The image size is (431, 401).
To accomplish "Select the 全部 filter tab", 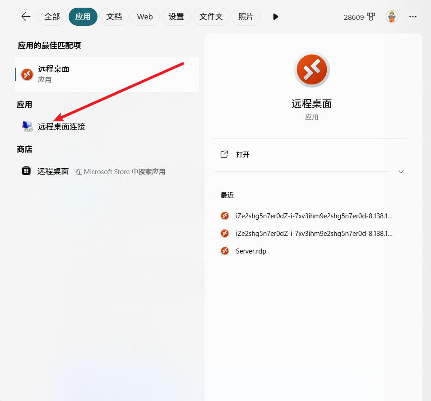I will click(52, 17).
